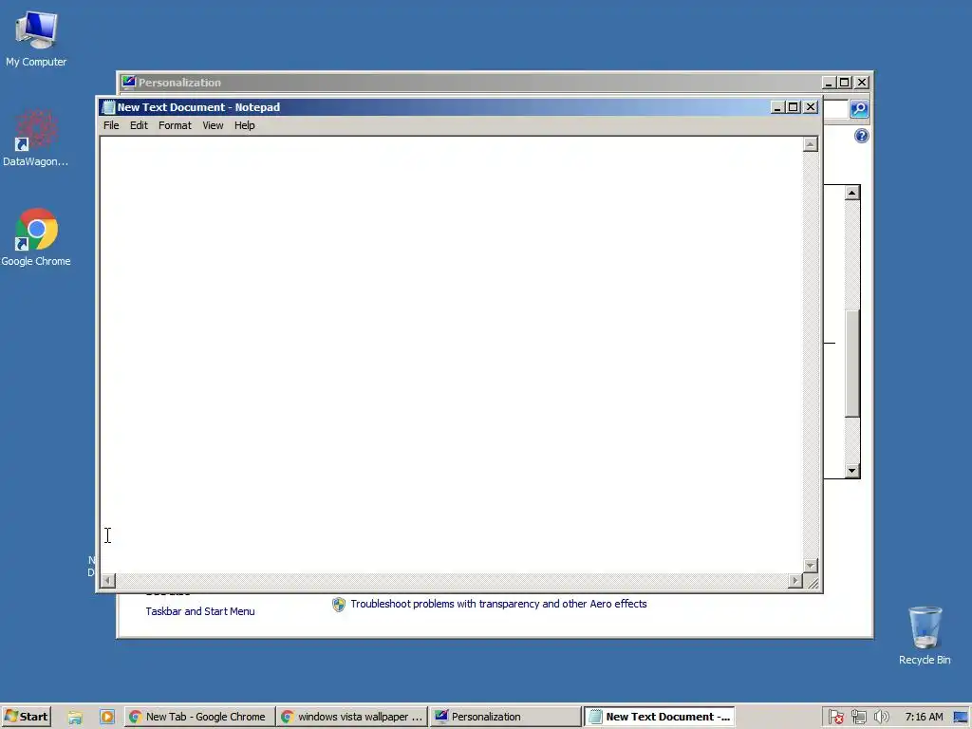Launch Google Chrome from desktop icon
The image size is (972, 729).
[x=36, y=236]
